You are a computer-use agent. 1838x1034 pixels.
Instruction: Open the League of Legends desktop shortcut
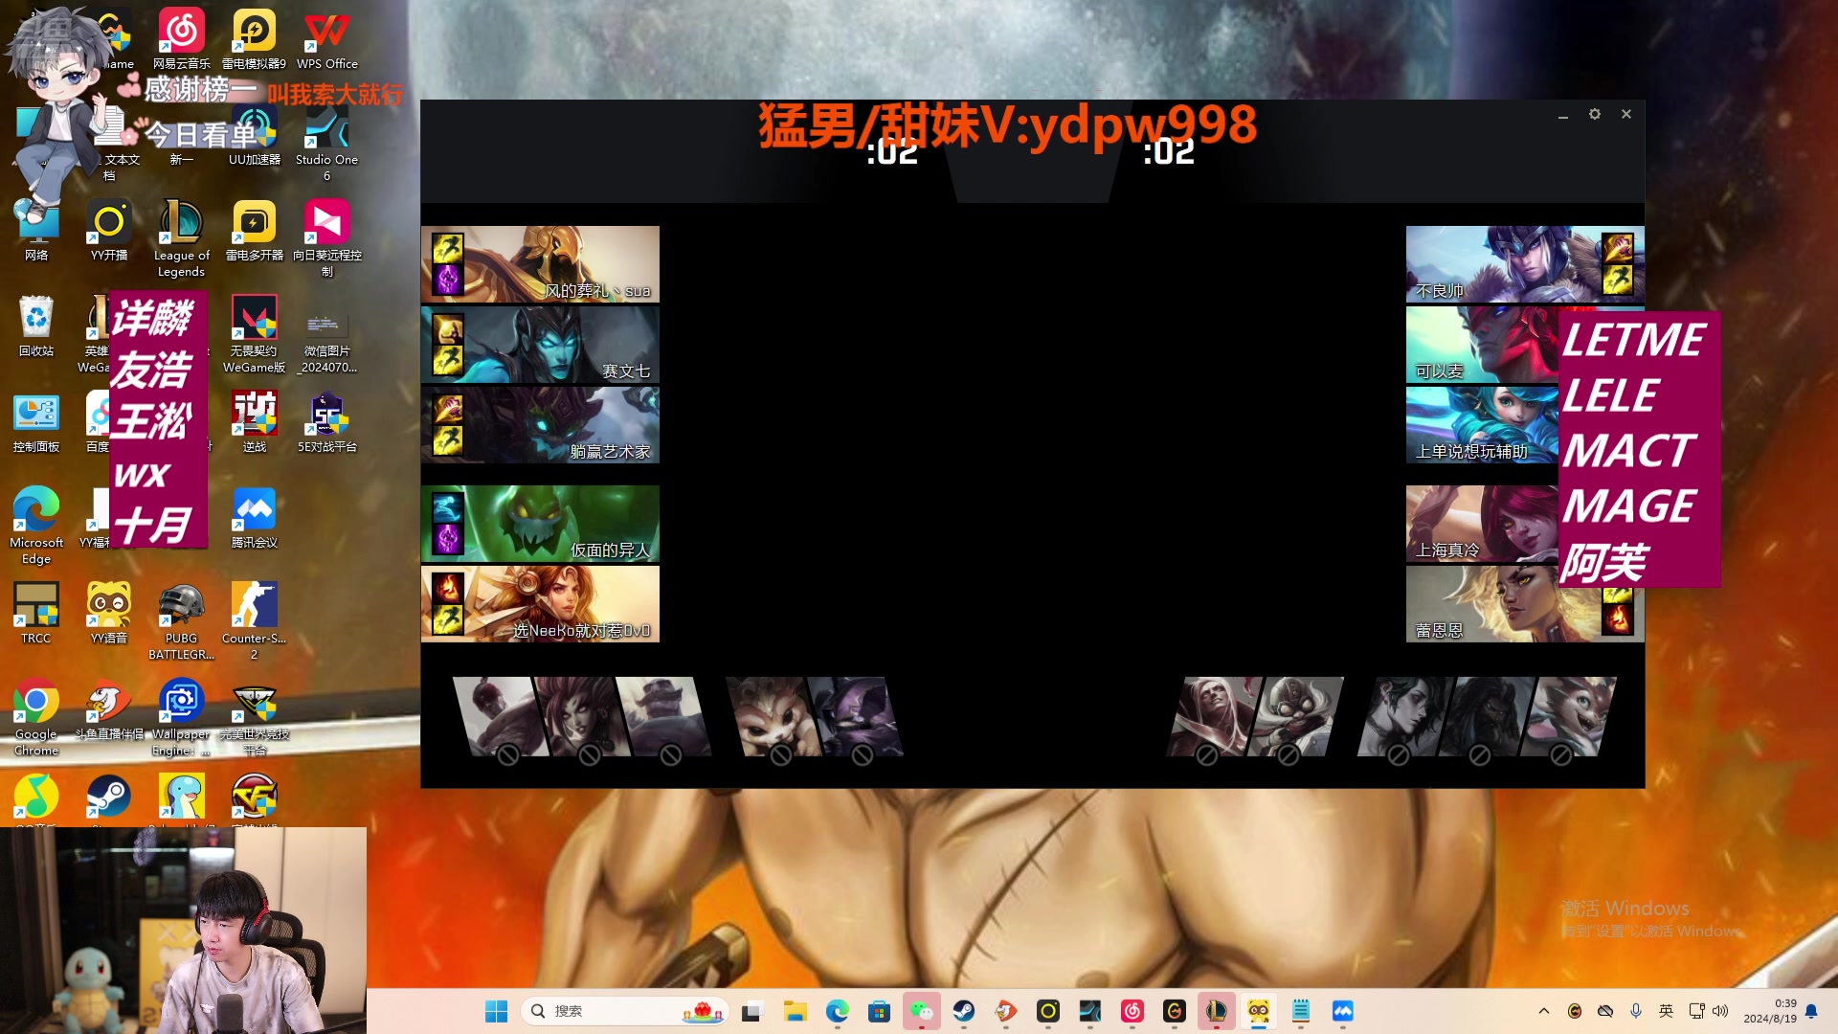pyautogui.click(x=182, y=238)
